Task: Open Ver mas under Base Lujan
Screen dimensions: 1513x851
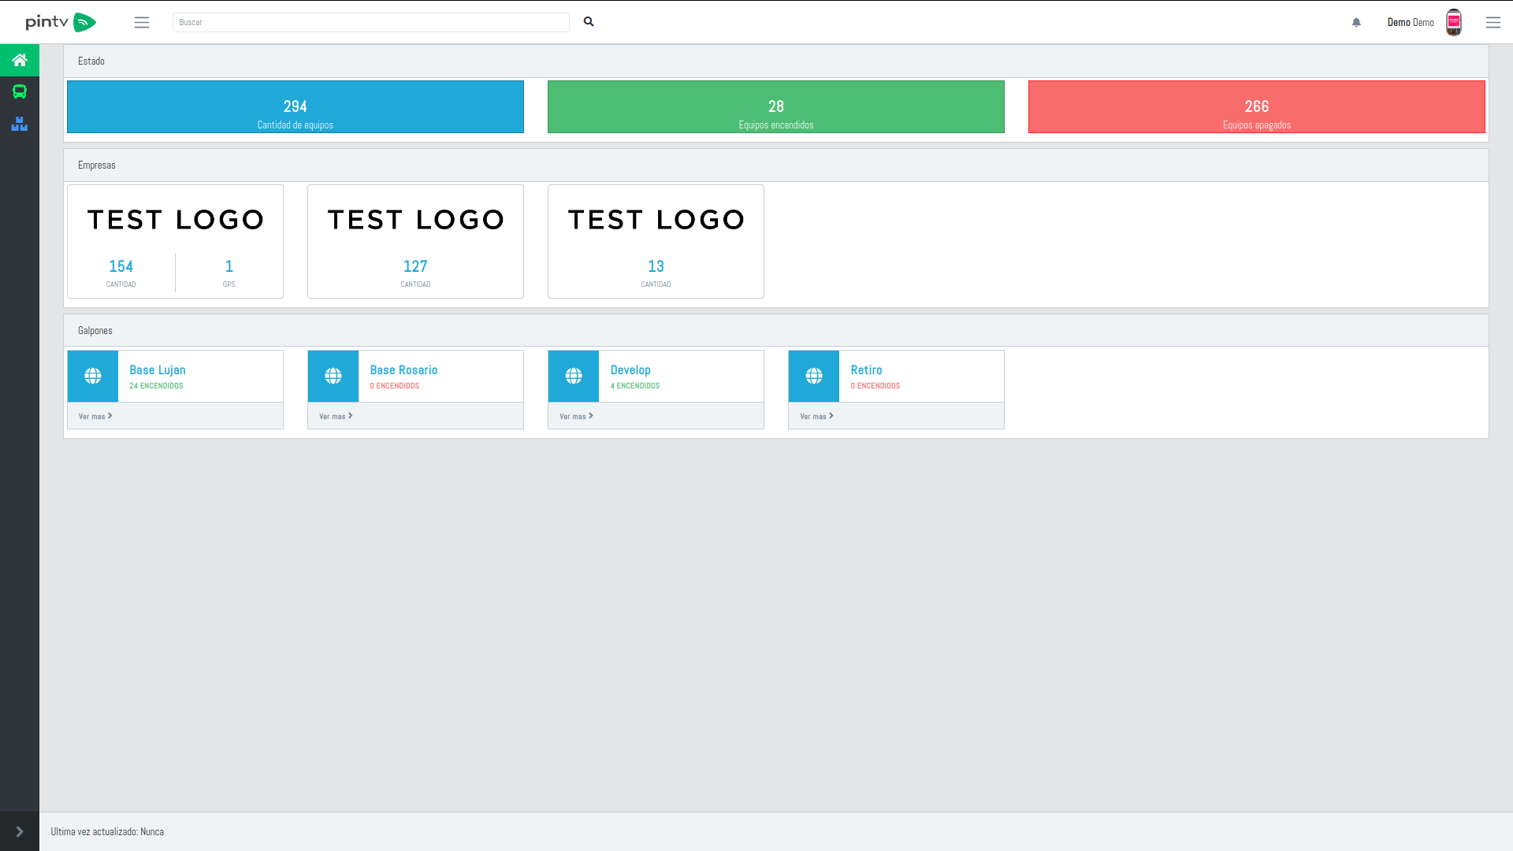Action: pos(95,416)
